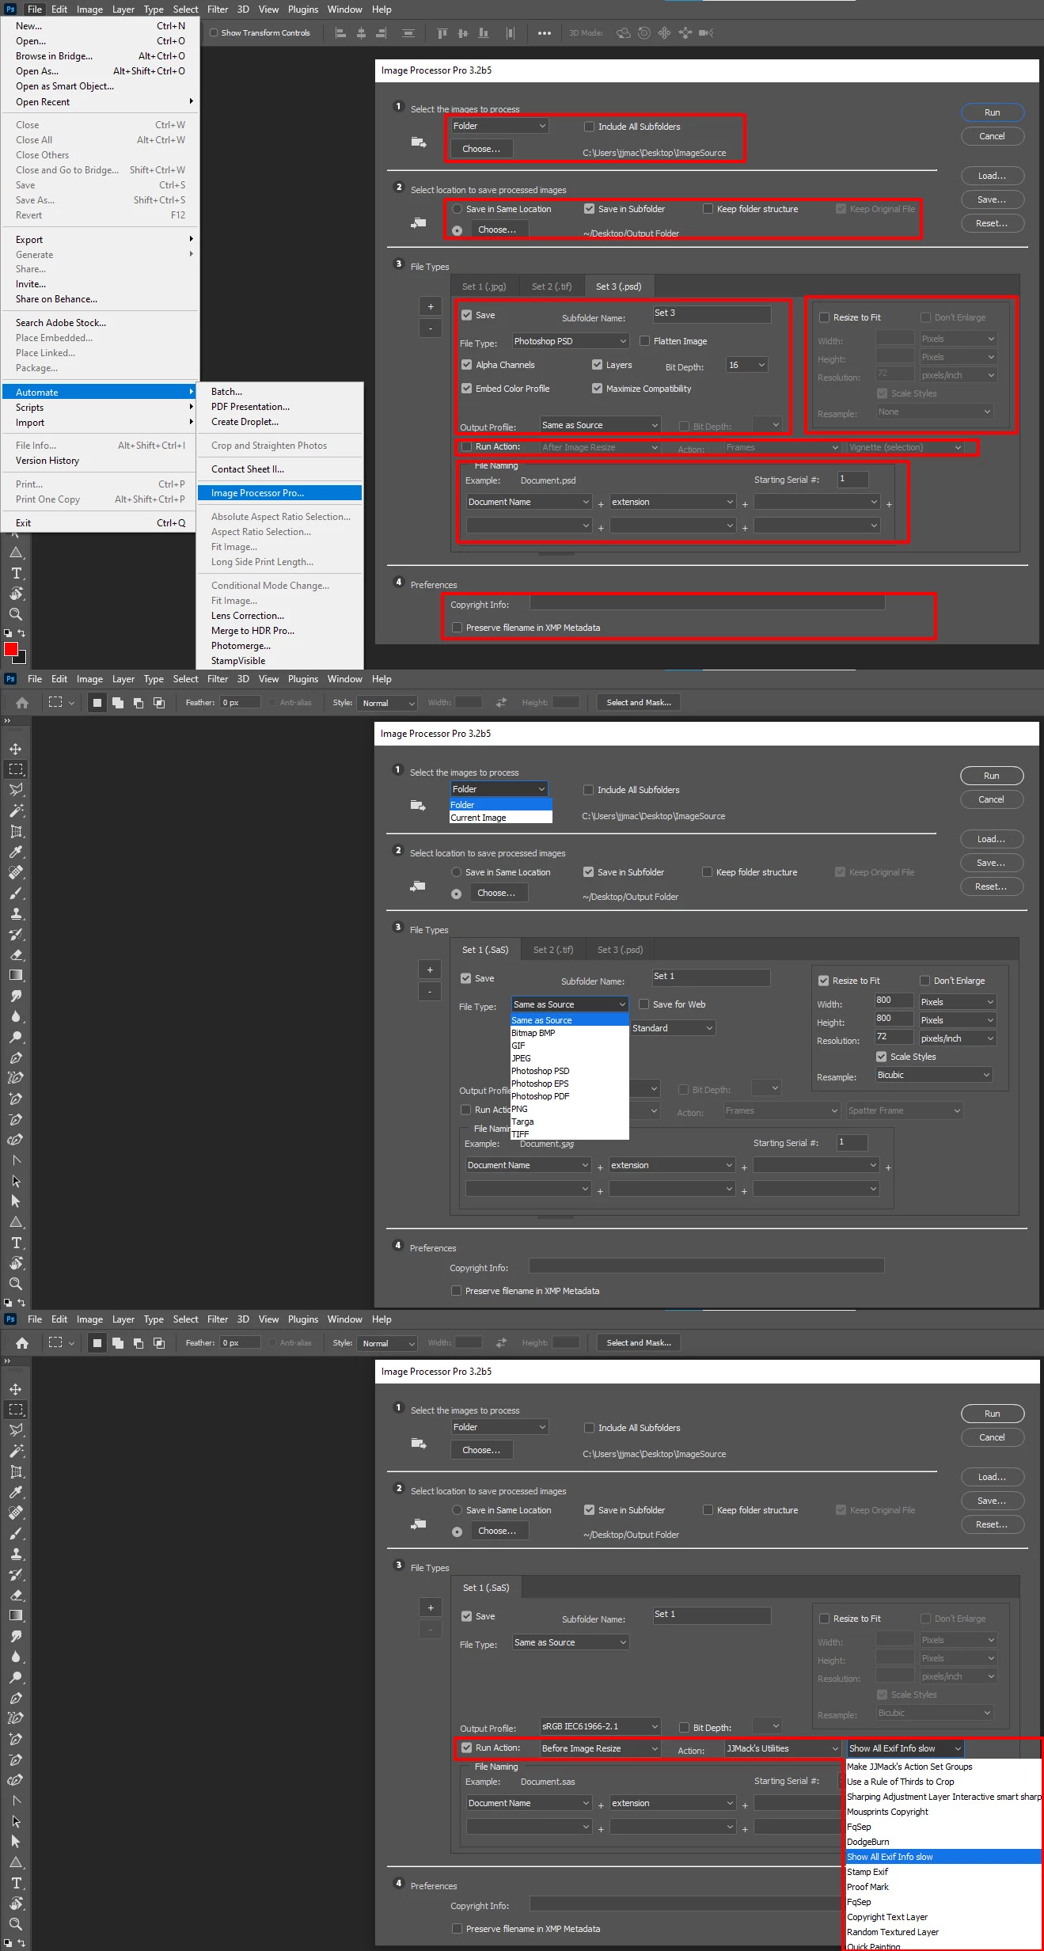Uncheck the Alpha Channels checkbox
The height and width of the screenshot is (1951, 1044).
[x=467, y=365]
